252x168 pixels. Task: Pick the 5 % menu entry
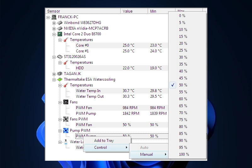[x=187, y=23]
